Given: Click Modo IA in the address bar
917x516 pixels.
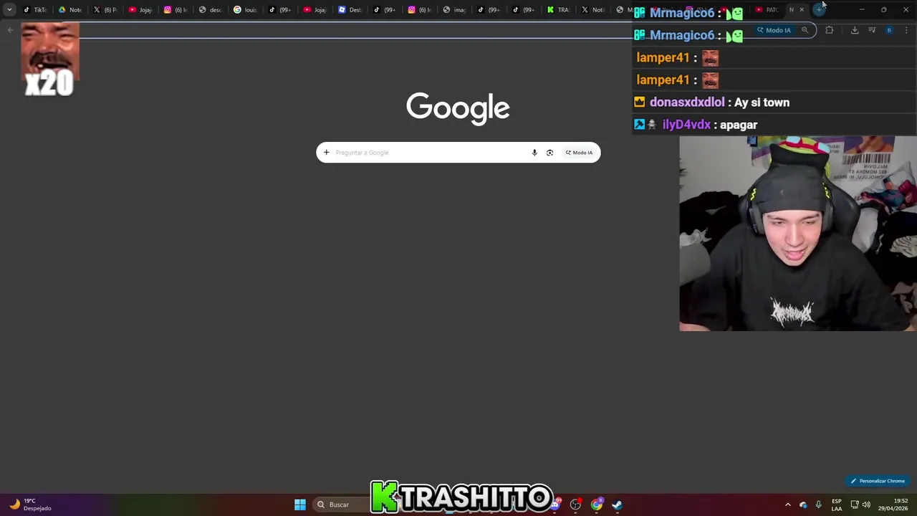Looking at the screenshot, I should tap(774, 30).
